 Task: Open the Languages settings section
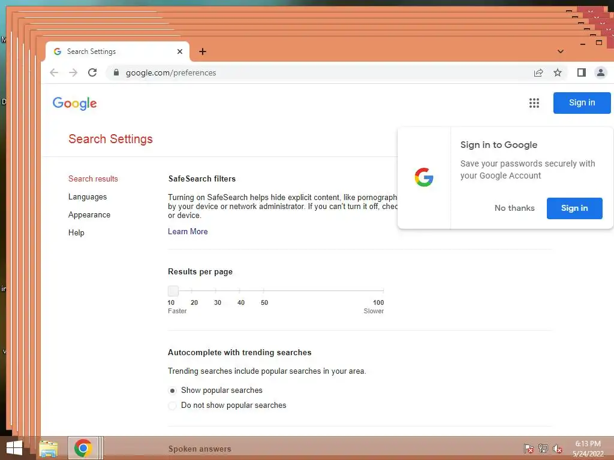88,196
